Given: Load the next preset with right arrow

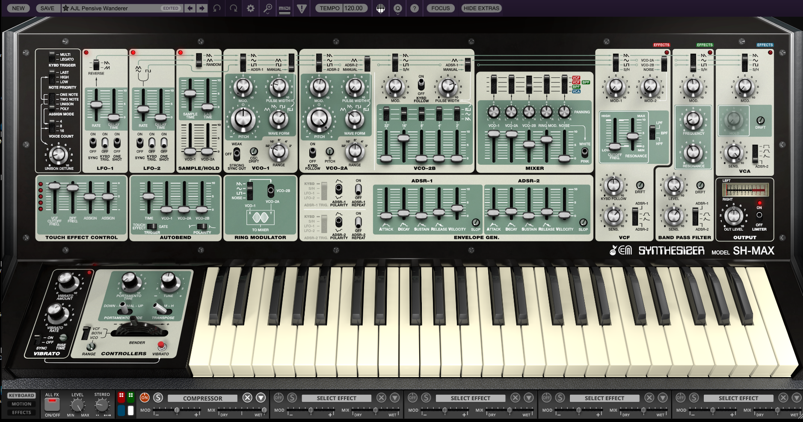Looking at the screenshot, I should tap(201, 8).
